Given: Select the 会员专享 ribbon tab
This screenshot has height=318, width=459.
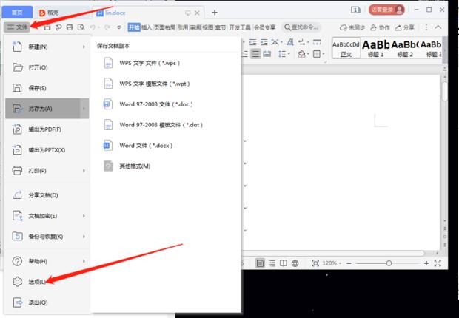Looking at the screenshot, I should pyautogui.click(x=264, y=27).
